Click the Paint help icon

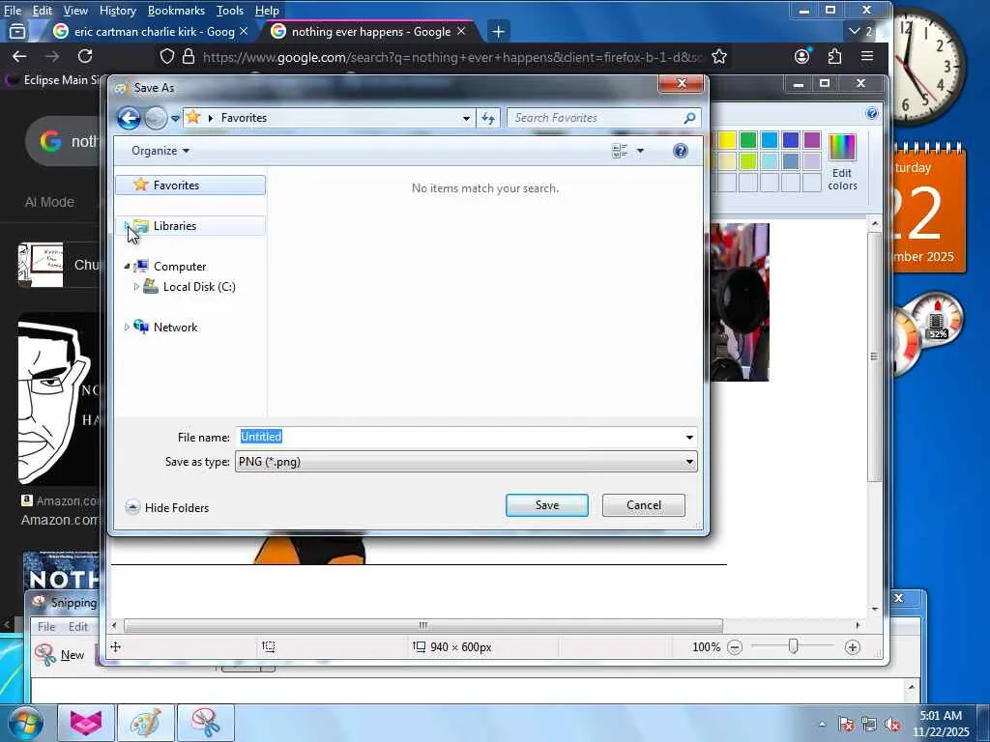click(872, 113)
